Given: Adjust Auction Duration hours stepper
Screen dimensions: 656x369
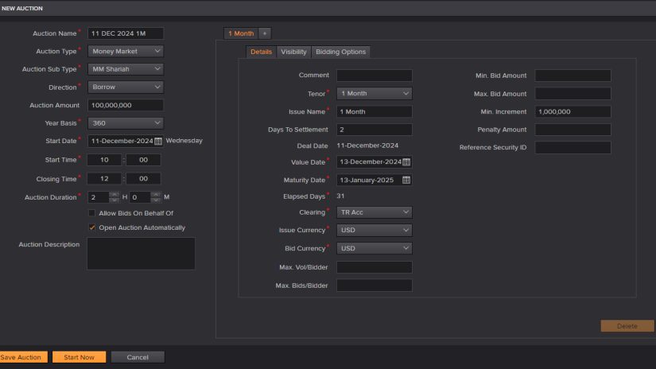Looking at the screenshot, I should click(114, 197).
